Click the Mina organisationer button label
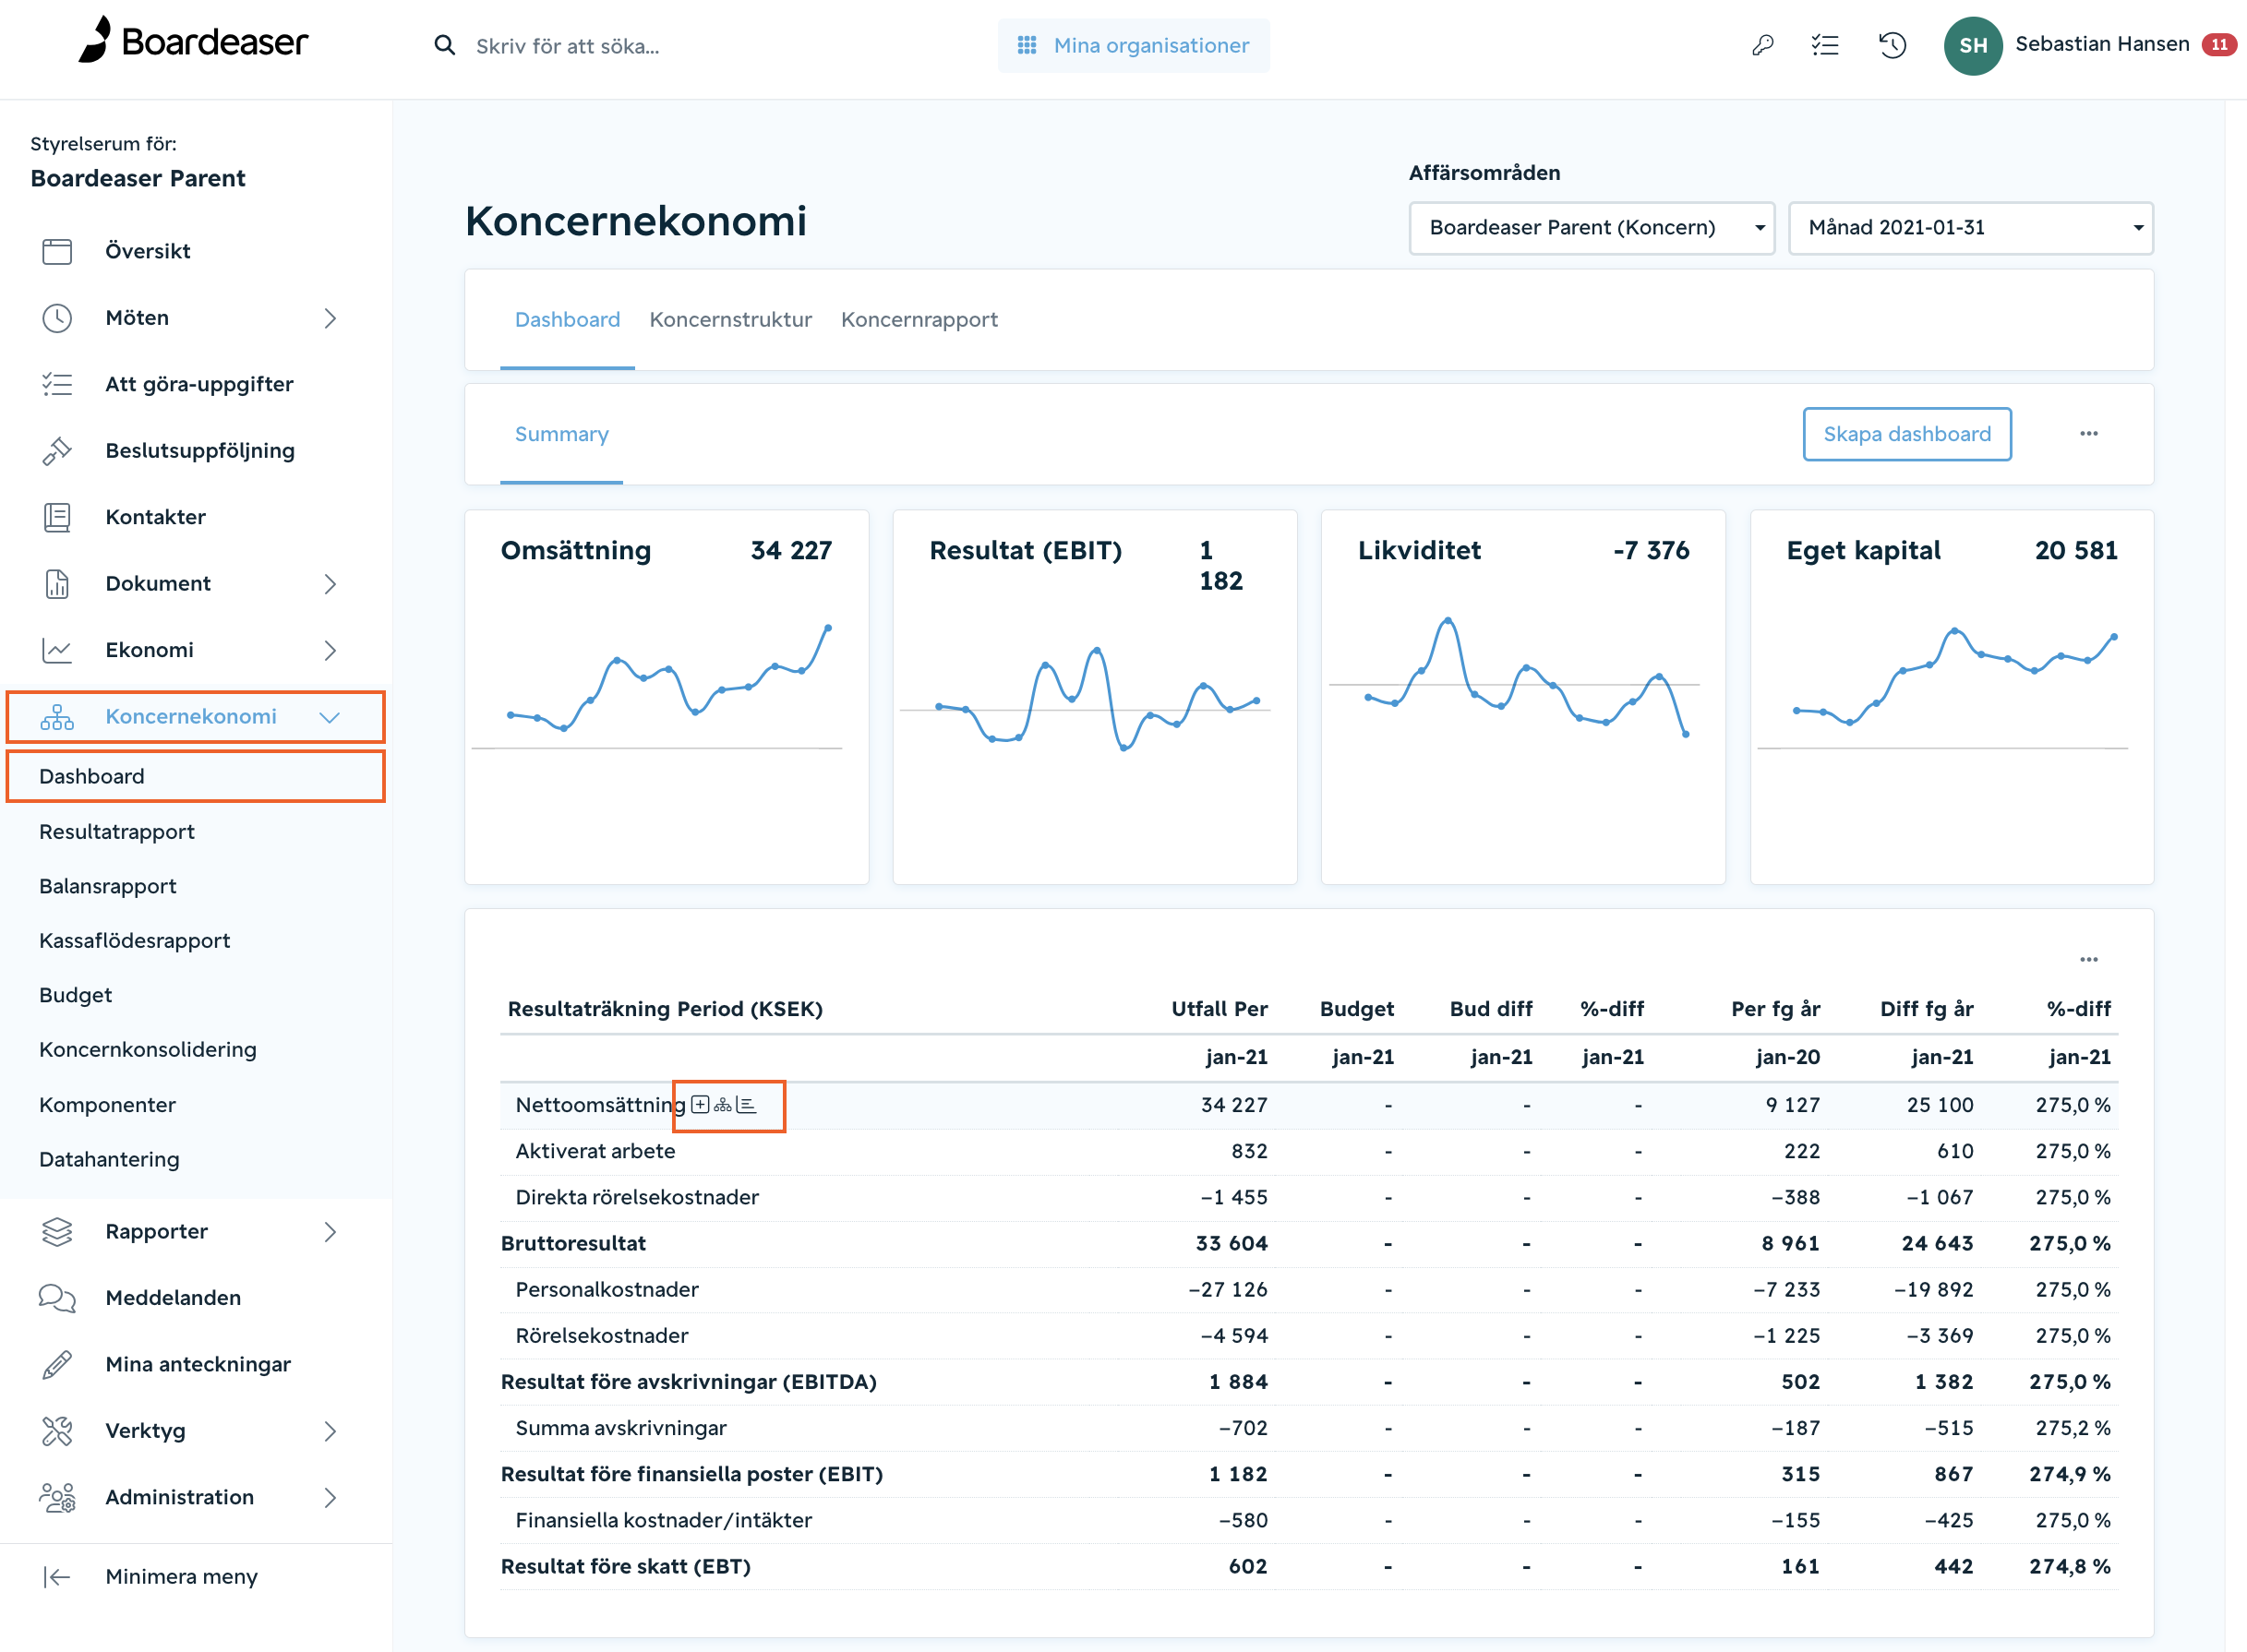 pyautogui.click(x=1151, y=45)
